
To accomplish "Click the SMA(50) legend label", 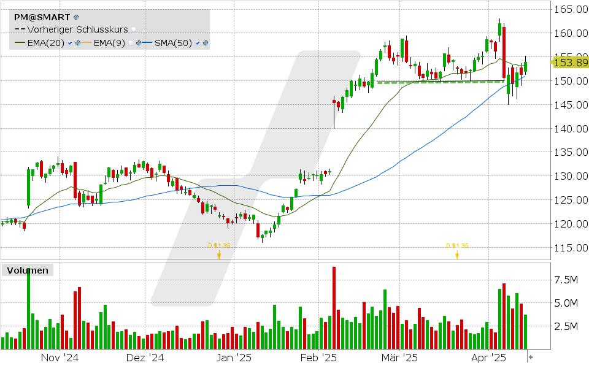I will [x=173, y=43].
